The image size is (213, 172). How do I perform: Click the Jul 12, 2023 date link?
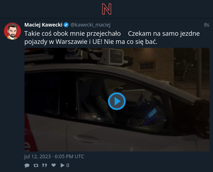tap(54, 156)
